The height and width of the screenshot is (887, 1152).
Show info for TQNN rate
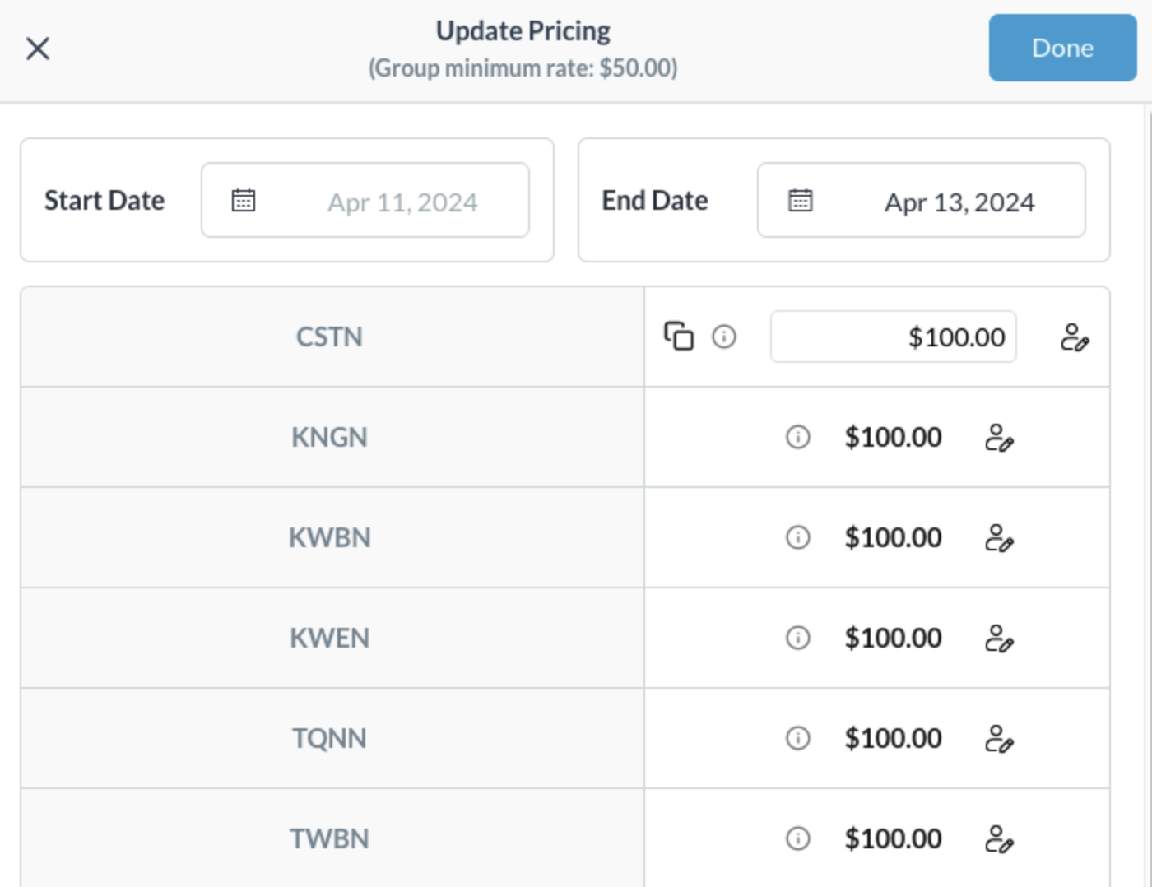(797, 738)
